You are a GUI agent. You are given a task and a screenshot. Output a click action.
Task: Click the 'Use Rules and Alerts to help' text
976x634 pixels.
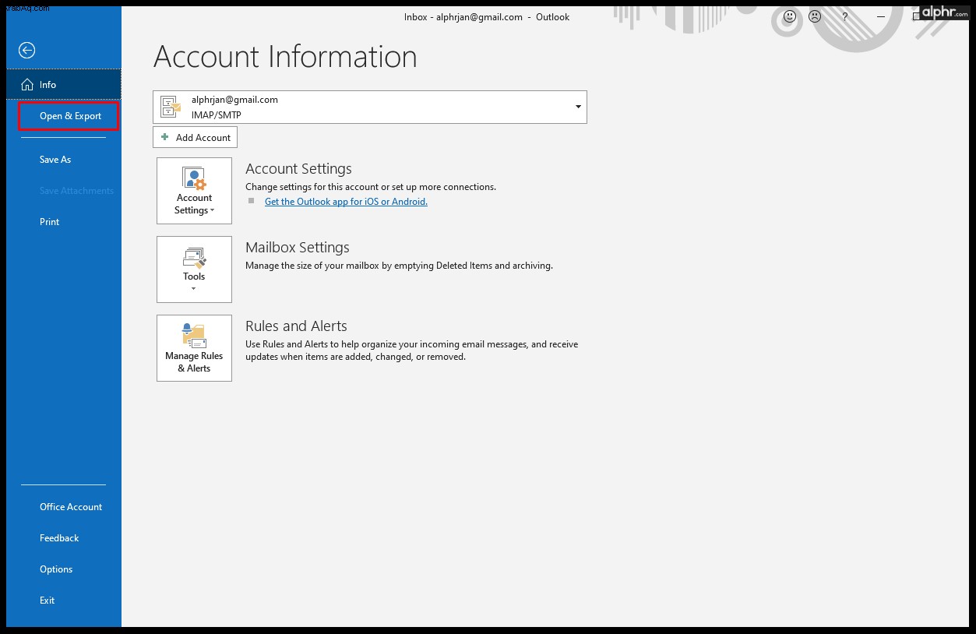click(x=412, y=350)
